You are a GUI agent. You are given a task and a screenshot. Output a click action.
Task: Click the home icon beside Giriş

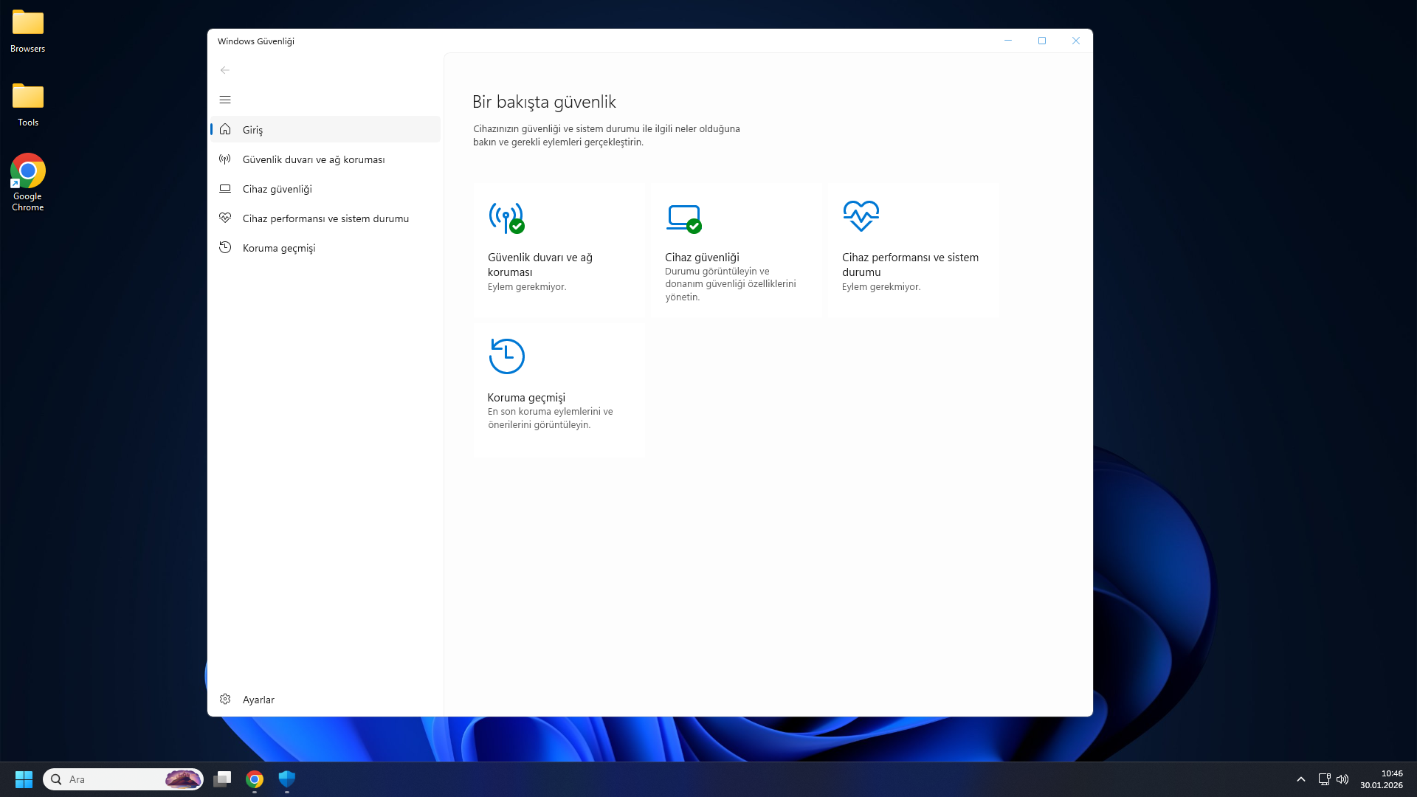[225, 129]
